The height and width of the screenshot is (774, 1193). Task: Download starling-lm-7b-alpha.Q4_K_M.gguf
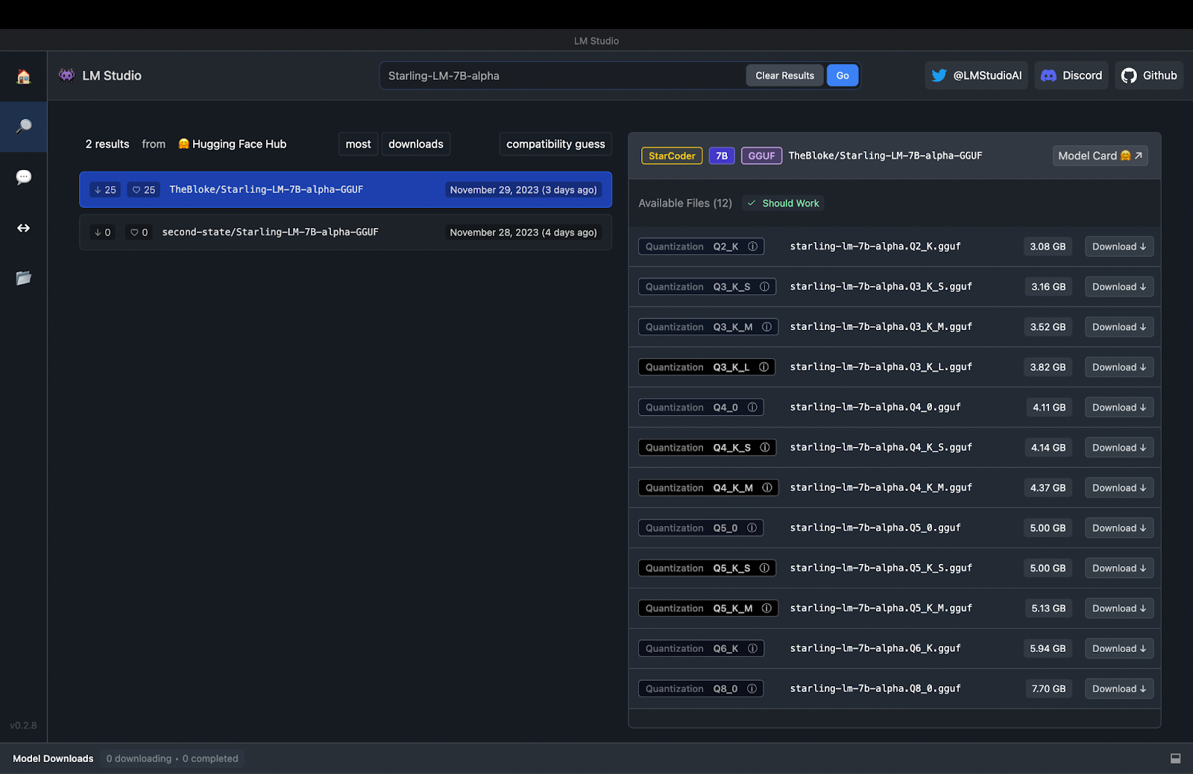(1119, 488)
